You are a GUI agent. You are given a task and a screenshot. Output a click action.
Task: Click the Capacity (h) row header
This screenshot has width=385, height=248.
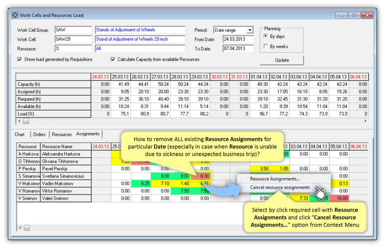[x=53, y=84]
